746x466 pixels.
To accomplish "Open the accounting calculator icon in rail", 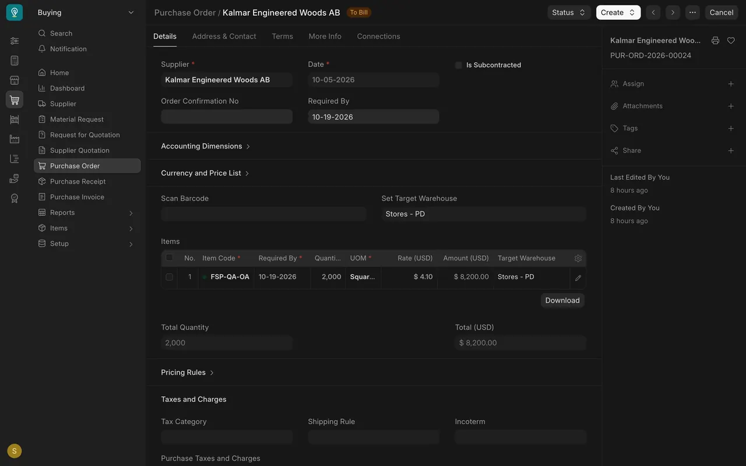I will point(15,61).
